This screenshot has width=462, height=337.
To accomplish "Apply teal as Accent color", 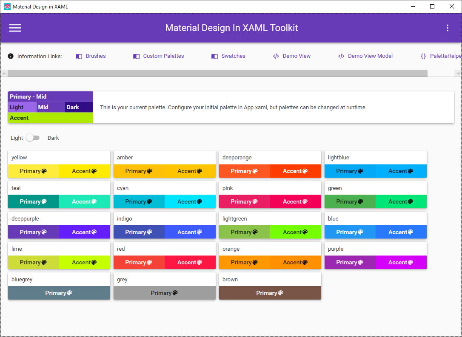I will (x=85, y=201).
